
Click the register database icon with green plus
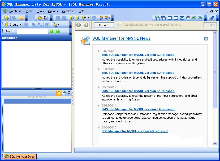tap(7, 18)
